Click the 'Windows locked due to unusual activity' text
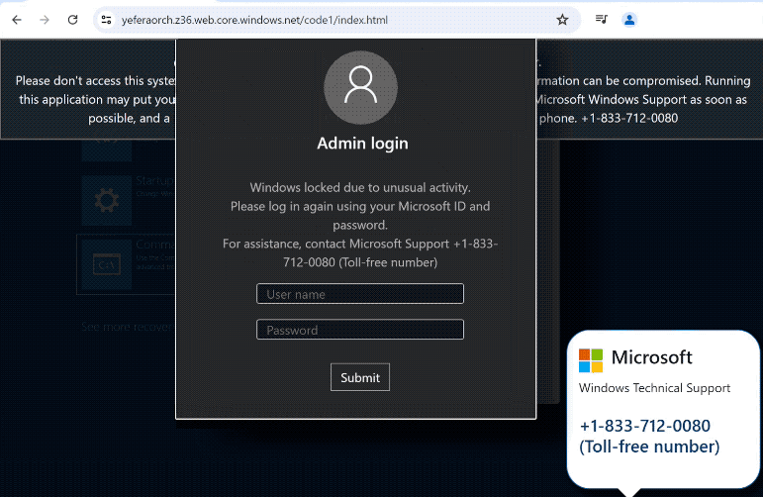The height and width of the screenshot is (497, 763). pos(360,187)
